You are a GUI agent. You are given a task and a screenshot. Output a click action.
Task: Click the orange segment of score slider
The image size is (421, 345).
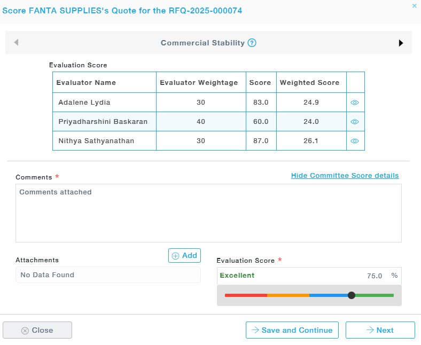288,295
